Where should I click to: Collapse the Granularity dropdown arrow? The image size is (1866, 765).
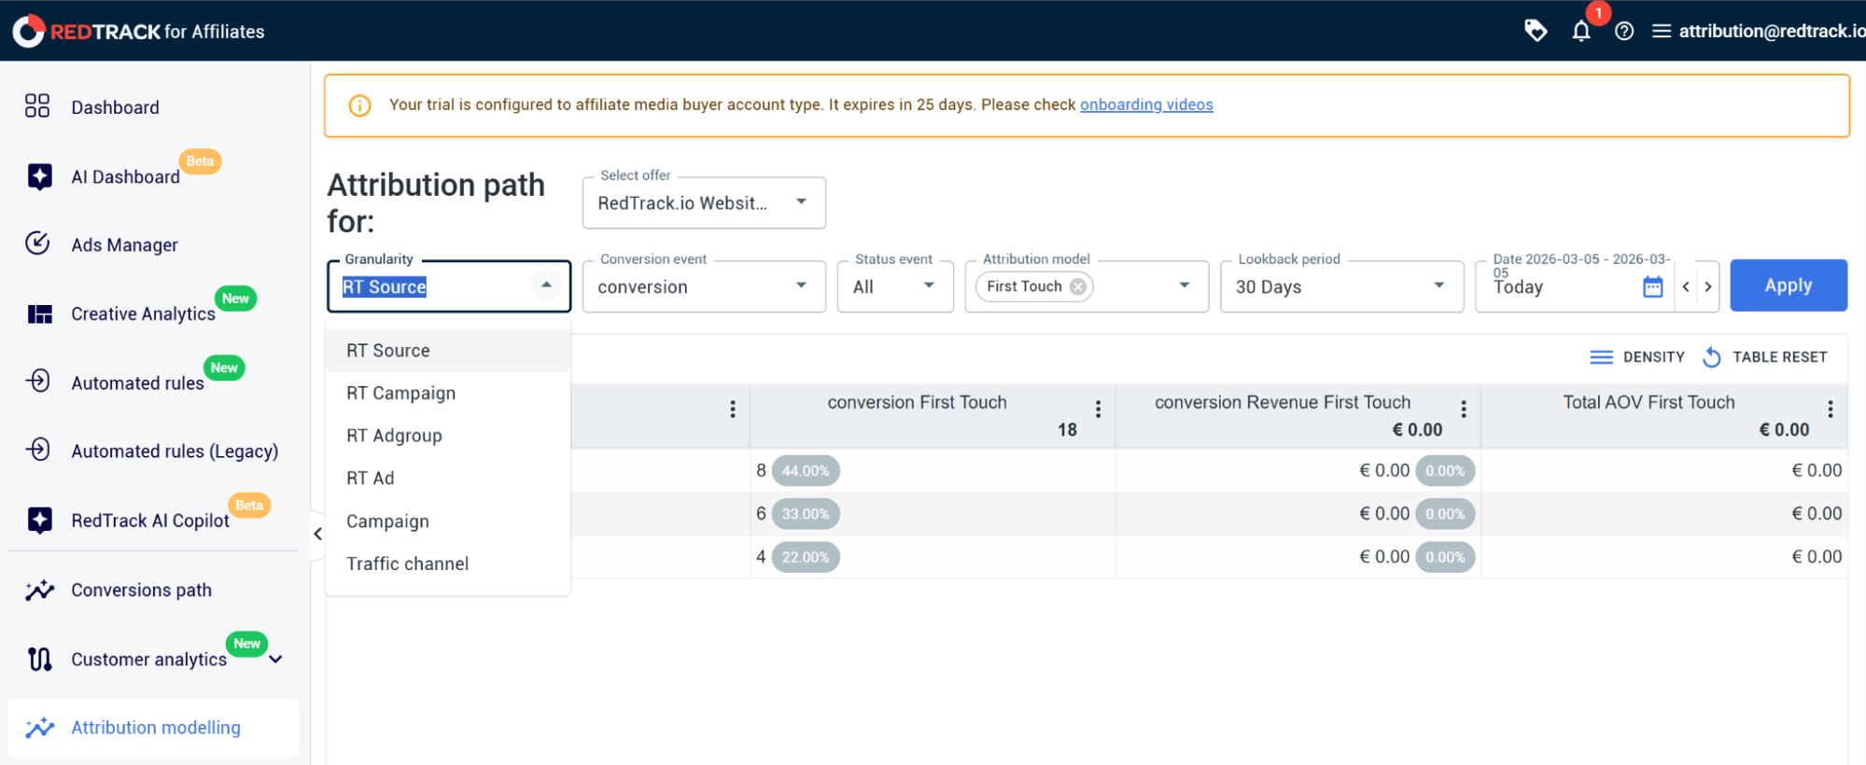click(x=546, y=285)
